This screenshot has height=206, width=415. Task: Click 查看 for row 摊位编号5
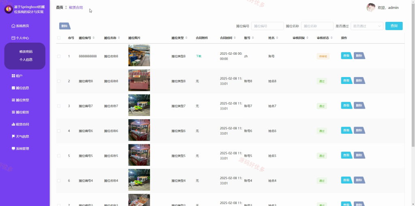coord(347,155)
